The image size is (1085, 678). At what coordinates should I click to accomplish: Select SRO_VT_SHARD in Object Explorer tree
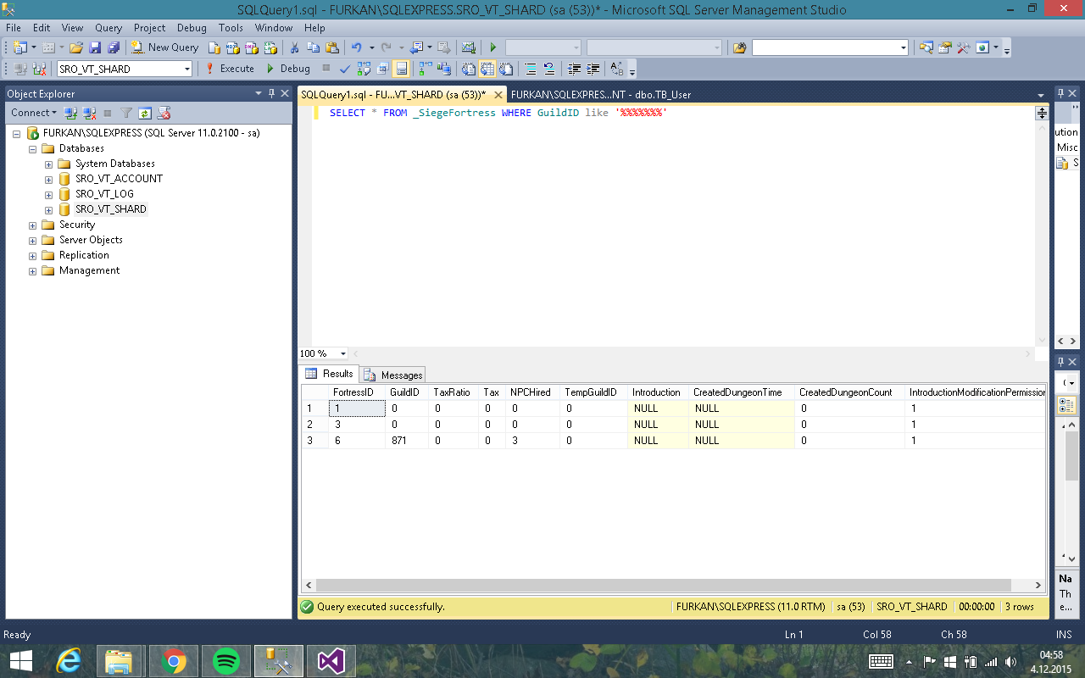[110, 209]
